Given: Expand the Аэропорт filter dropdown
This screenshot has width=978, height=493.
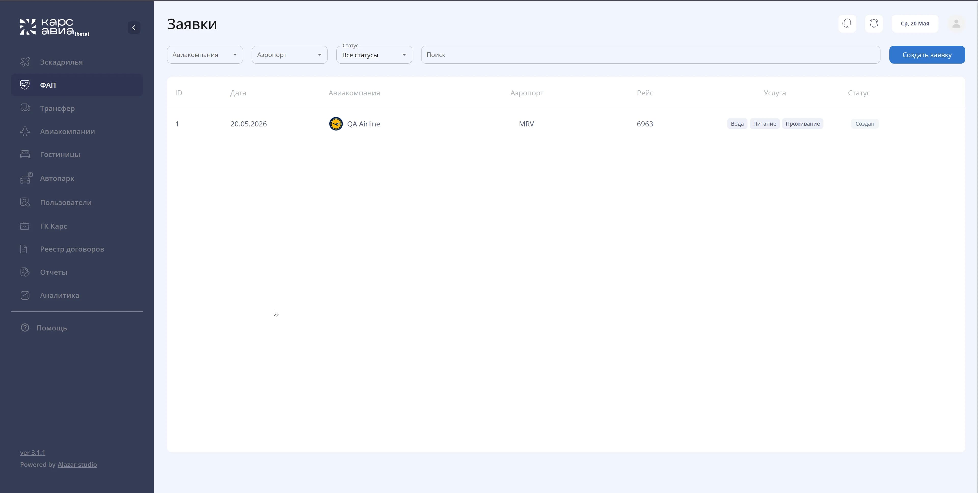Looking at the screenshot, I should point(289,55).
